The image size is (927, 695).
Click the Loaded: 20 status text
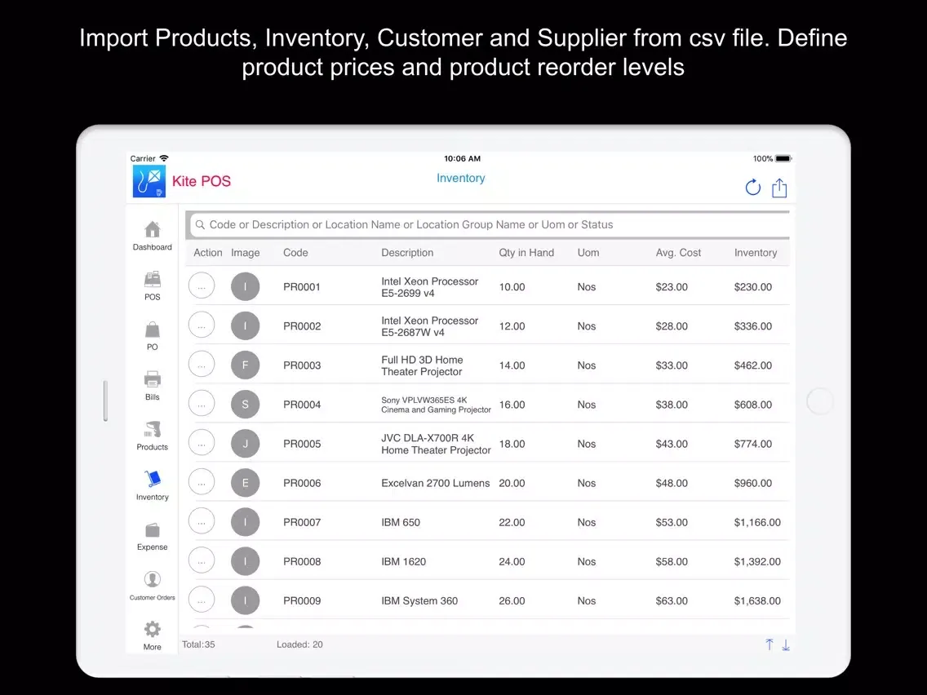299,644
